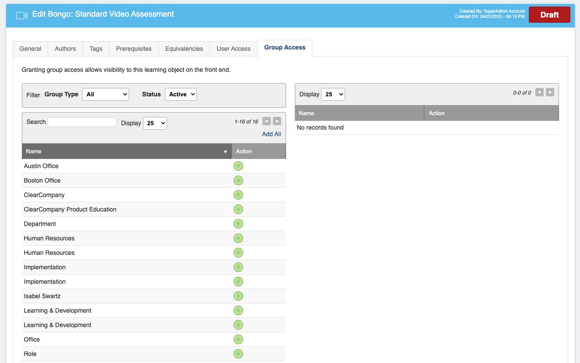Click the Austin Office group name
The width and height of the screenshot is (580, 363).
pyautogui.click(x=41, y=166)
